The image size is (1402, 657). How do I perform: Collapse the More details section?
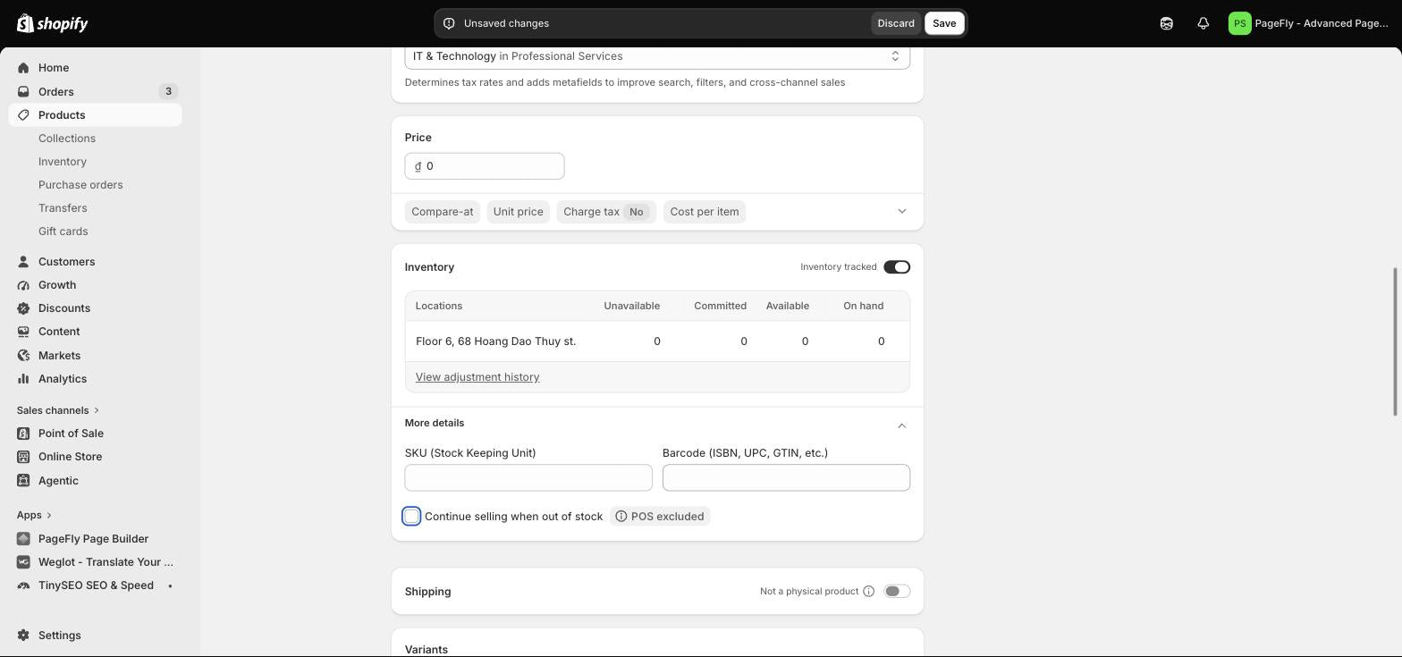pyautogui.click(x=901, y=425)
